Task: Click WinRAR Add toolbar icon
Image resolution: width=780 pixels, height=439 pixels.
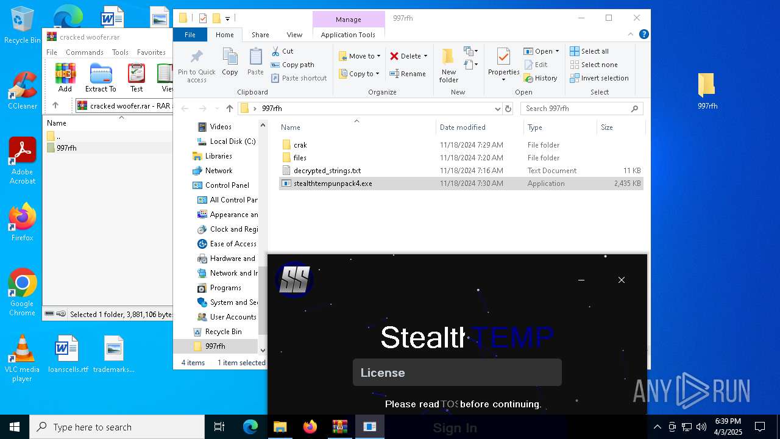Action: [65, 78]
